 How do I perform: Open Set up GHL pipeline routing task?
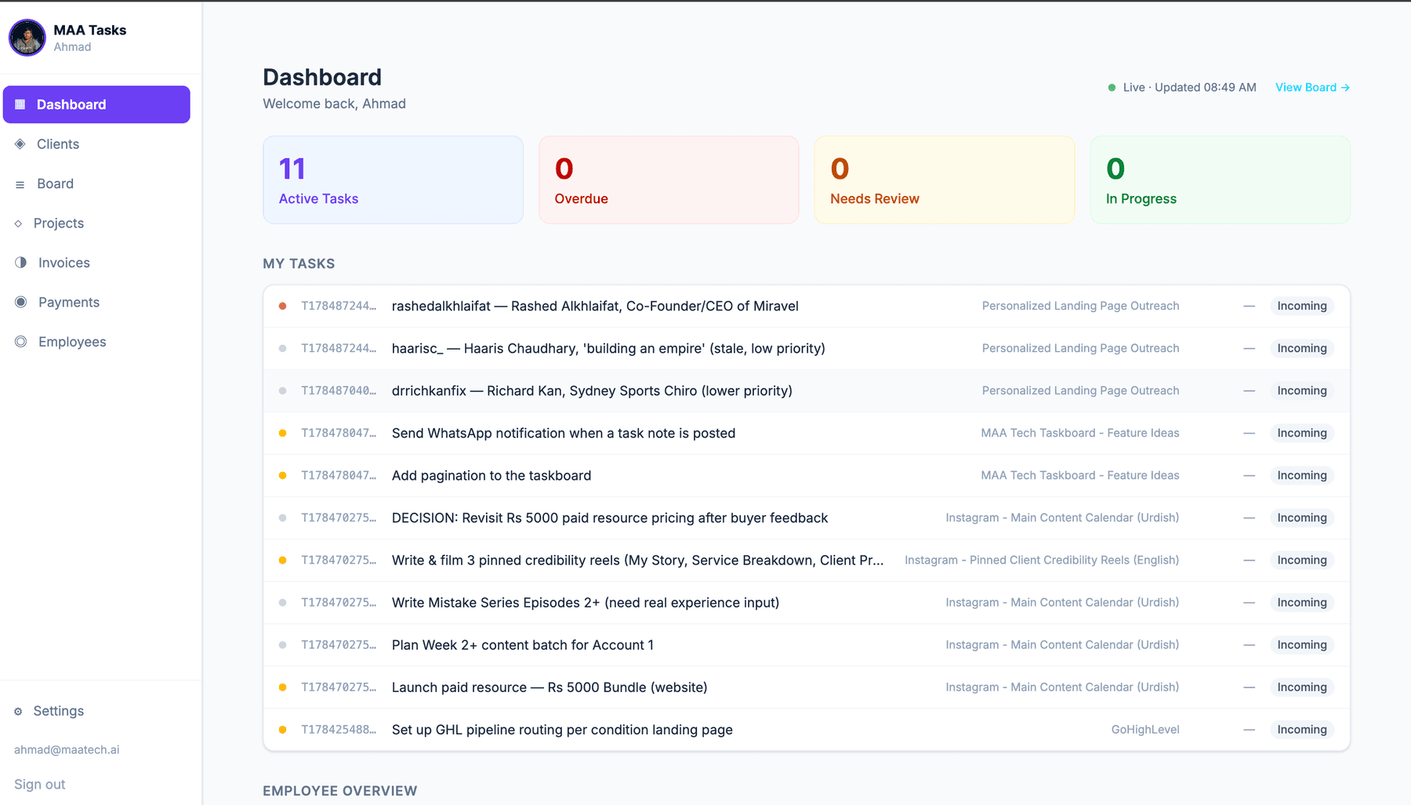pos(807,729)
